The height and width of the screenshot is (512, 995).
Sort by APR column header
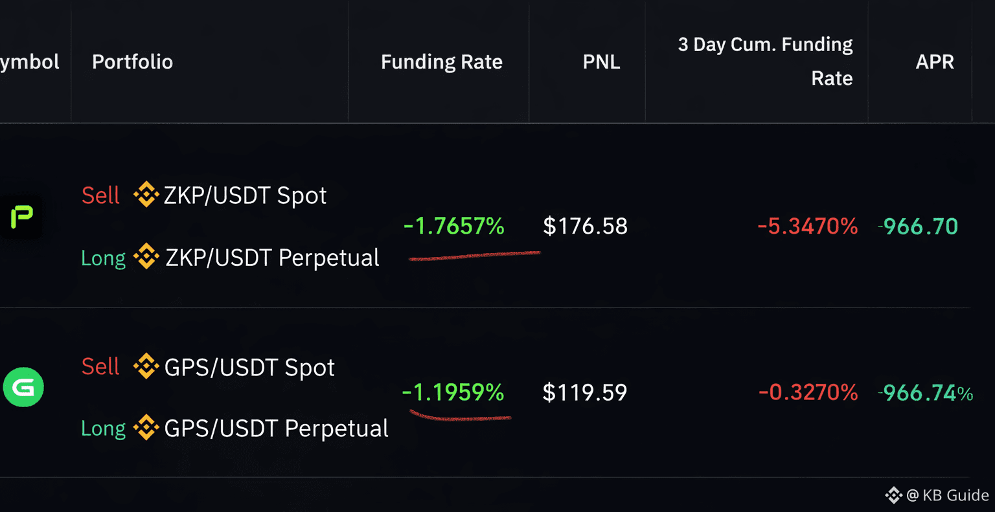pyautogui.click(x=935, y=62)
